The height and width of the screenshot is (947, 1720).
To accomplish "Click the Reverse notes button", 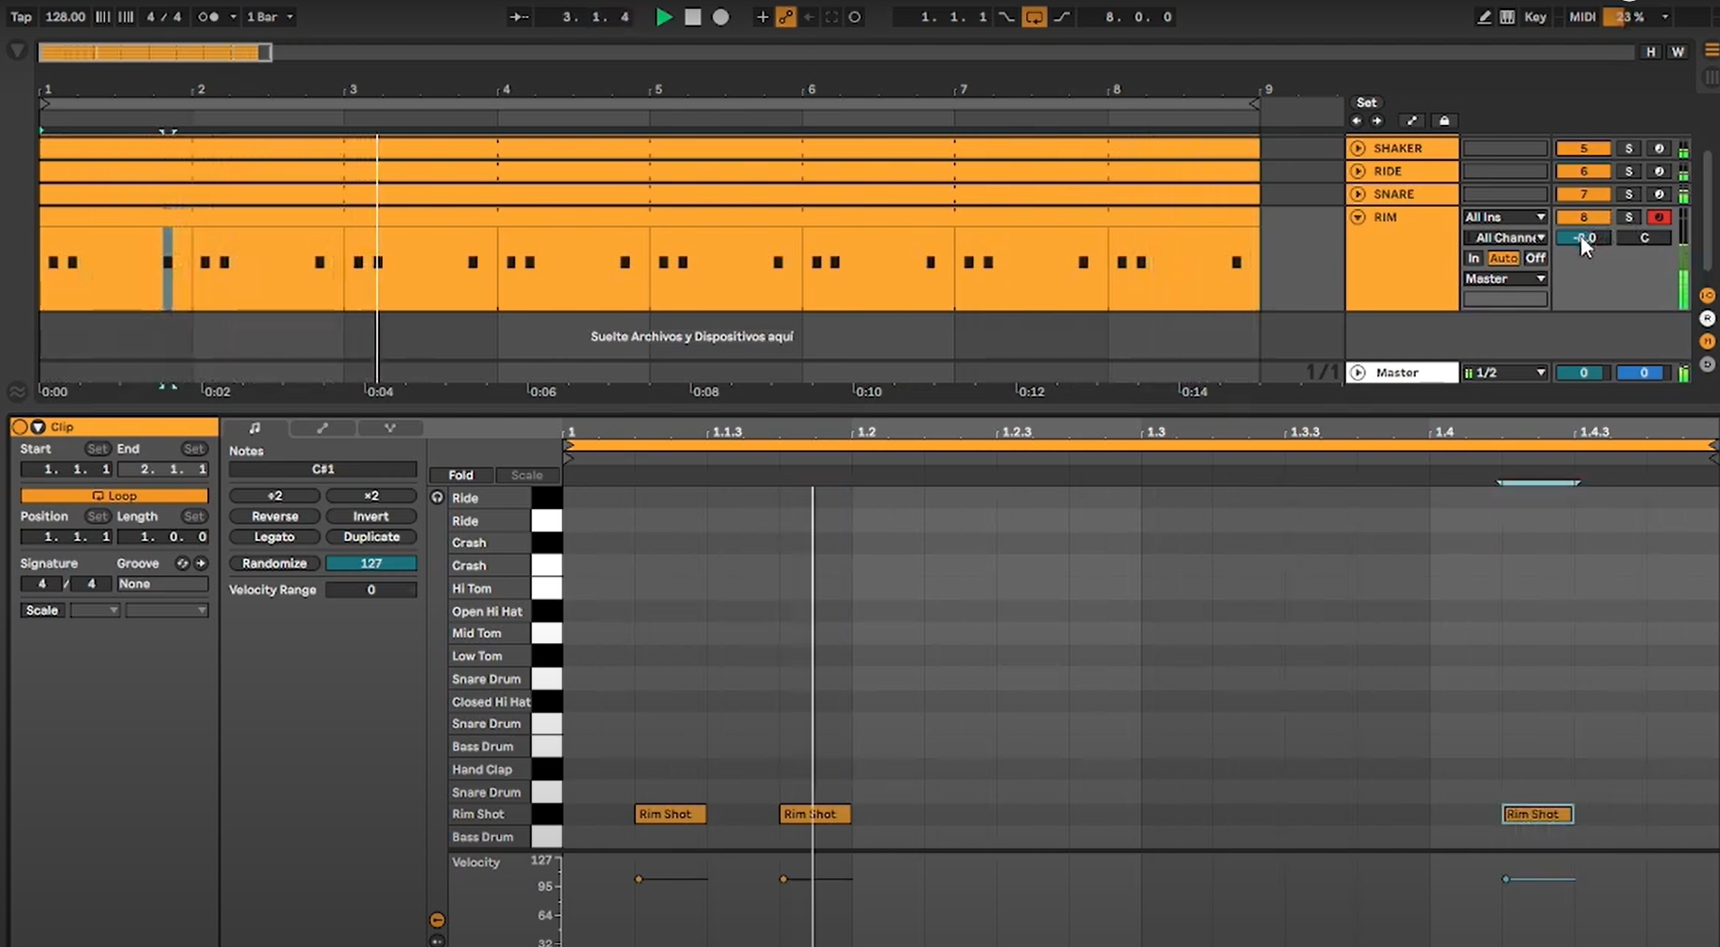I will pyautogui.click(x=274, y=516).
